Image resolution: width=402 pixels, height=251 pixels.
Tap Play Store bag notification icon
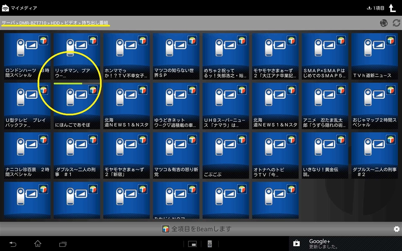297,243
